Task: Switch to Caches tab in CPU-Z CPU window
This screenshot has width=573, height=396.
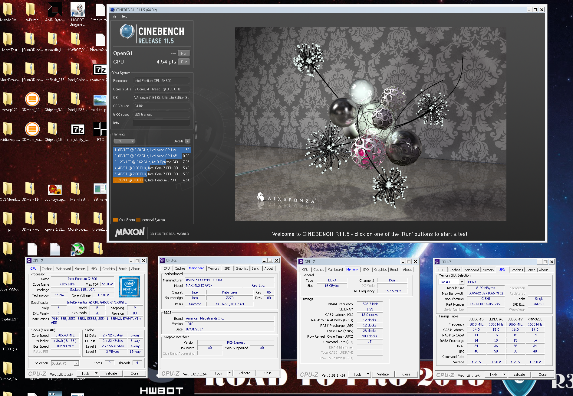Action: [47, 269]
